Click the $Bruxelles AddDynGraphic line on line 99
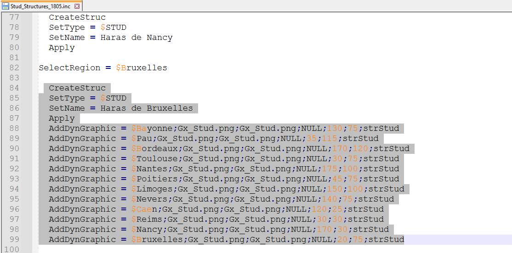 227,239
